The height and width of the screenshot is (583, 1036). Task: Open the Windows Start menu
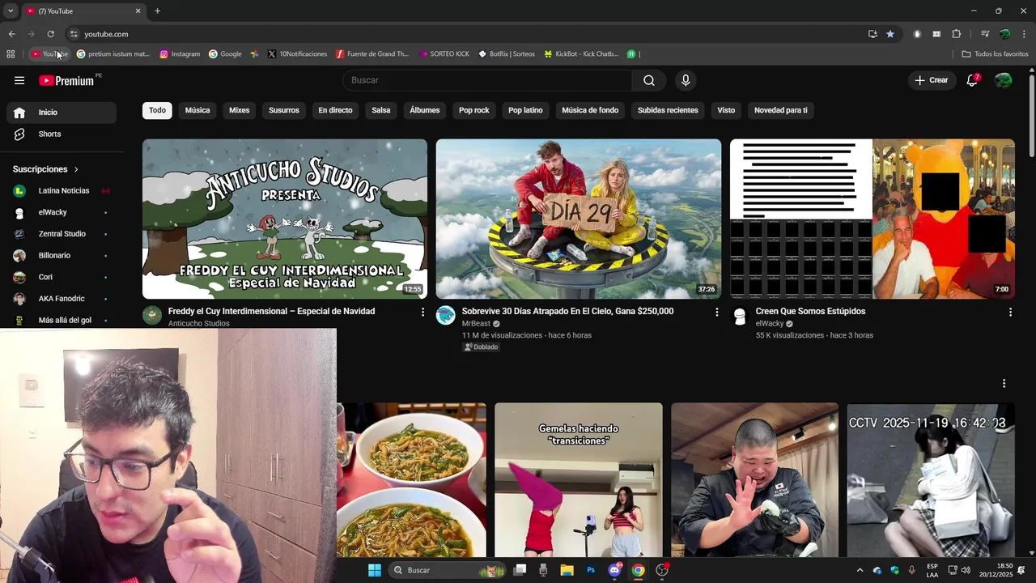(374, 570)
